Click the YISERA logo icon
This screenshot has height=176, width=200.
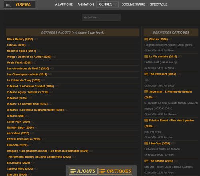(9, 5)
